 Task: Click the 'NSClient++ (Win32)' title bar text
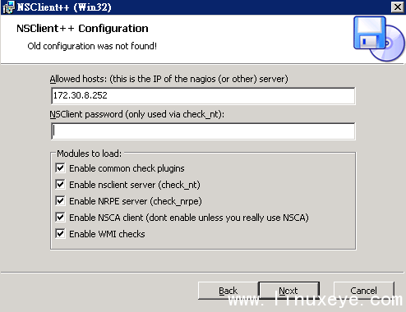coord(64,7)
